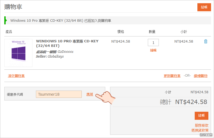Click the bottom 結帳 checkout button

point(201,115)
